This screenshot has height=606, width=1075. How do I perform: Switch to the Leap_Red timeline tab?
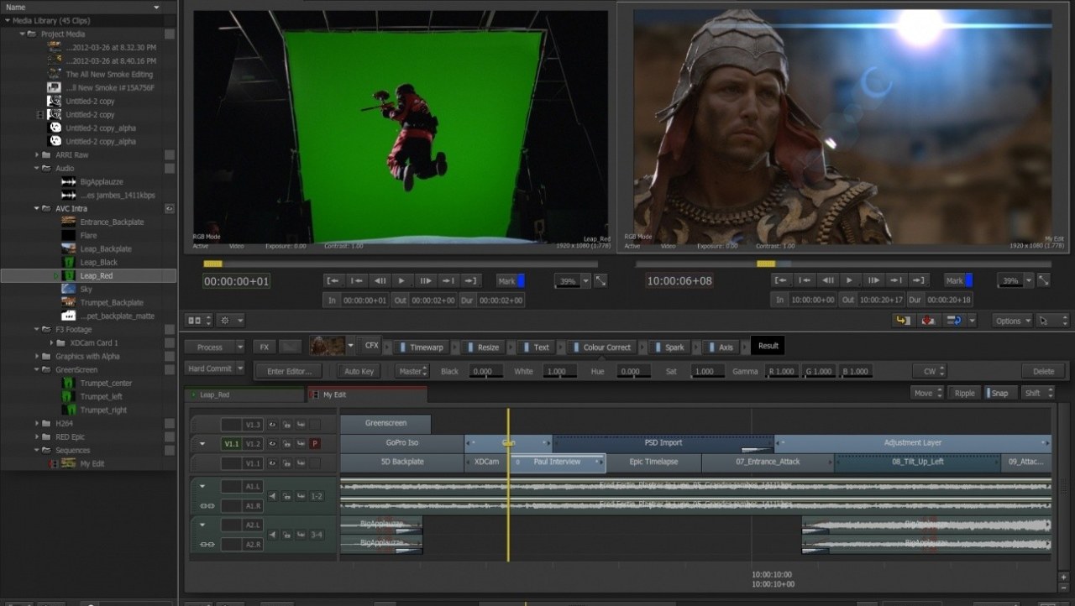(244, 394)
